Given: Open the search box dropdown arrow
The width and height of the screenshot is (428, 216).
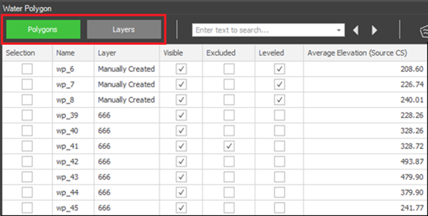Looking at the screenshot, I should pyautogui.click(x=339, y=30).
